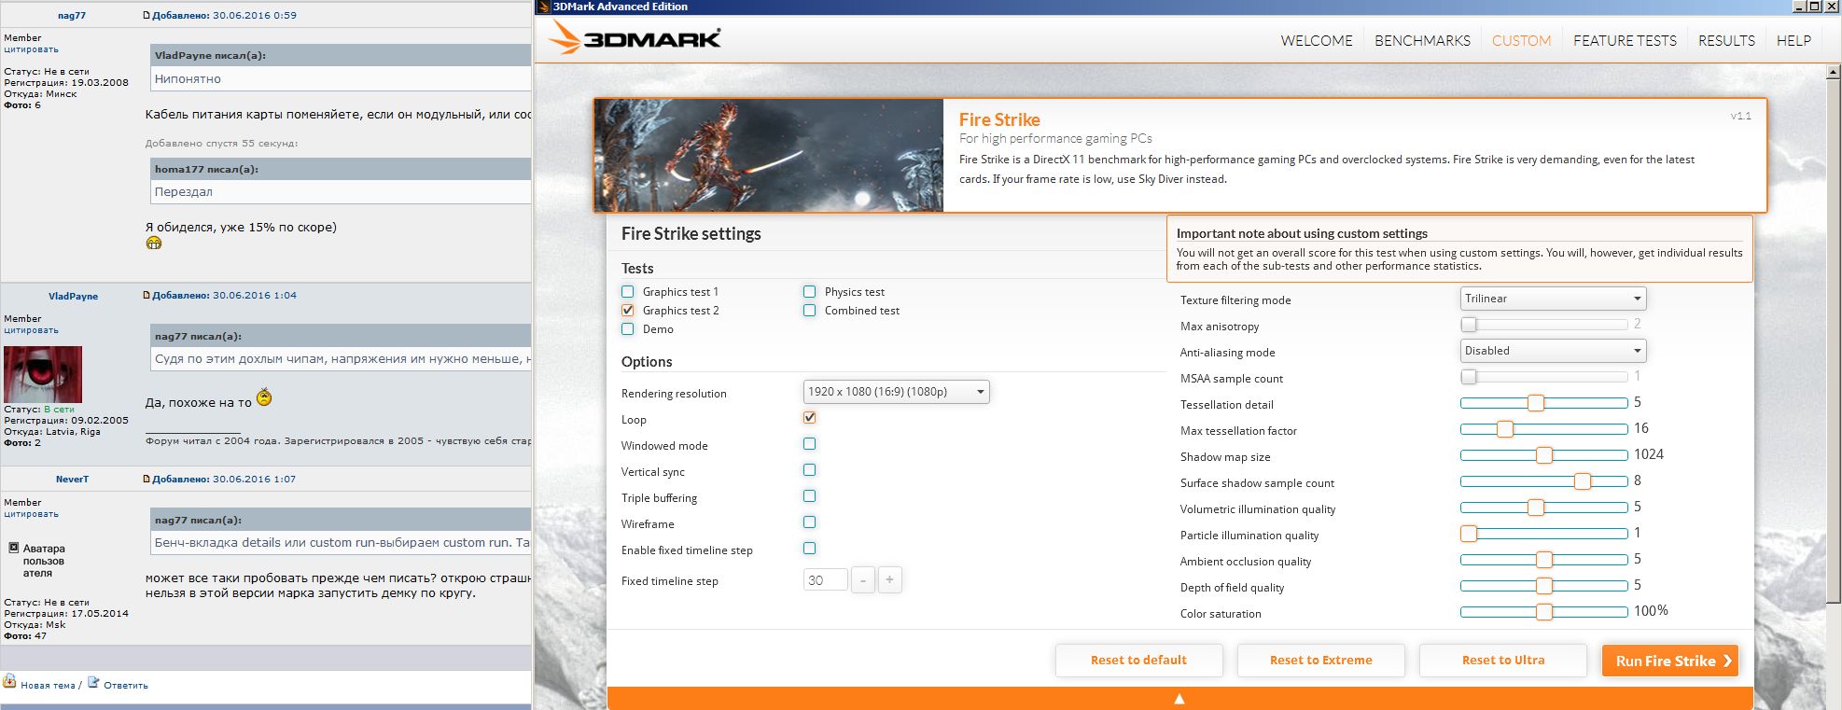The image size is (1842, 710).
Task: Click the smiley in VladPayne's post
Action: [264, 397]
